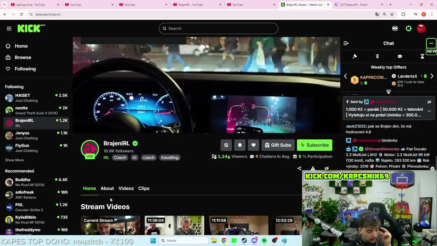Open Browse in the sidebar
This screenshot has width=437, height=246.
(23, 57)
